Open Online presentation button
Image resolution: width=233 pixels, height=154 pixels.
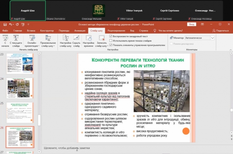tap(32, 41)
